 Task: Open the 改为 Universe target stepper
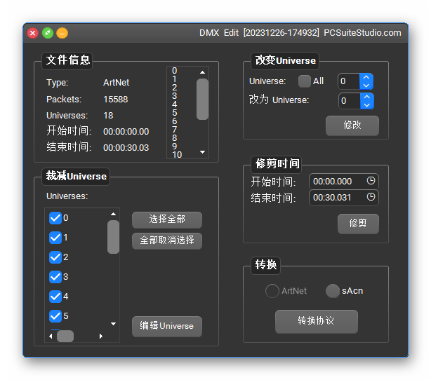366,101
